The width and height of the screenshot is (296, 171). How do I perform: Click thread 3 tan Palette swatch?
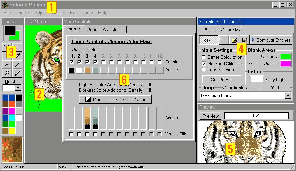point(88,70)
